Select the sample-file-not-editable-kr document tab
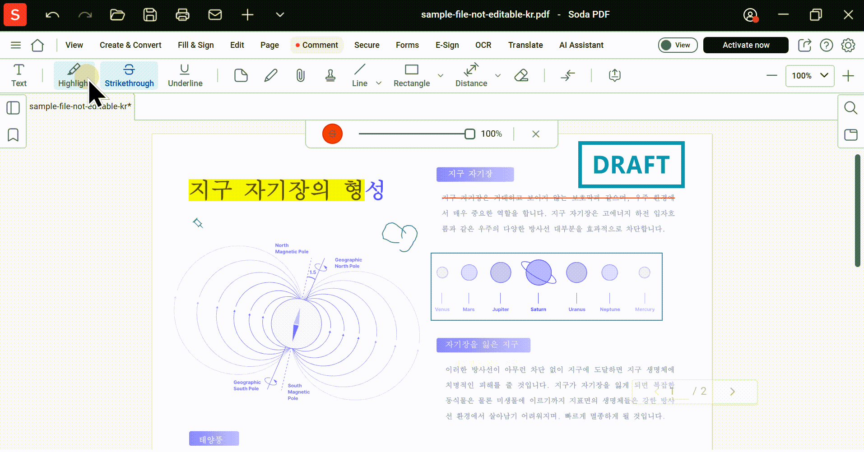The image size is (864, 452). click(80, 106)
